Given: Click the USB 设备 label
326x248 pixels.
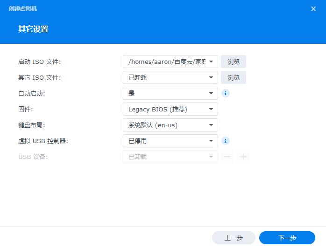Looking at the screenshot, I should (33, 157).
